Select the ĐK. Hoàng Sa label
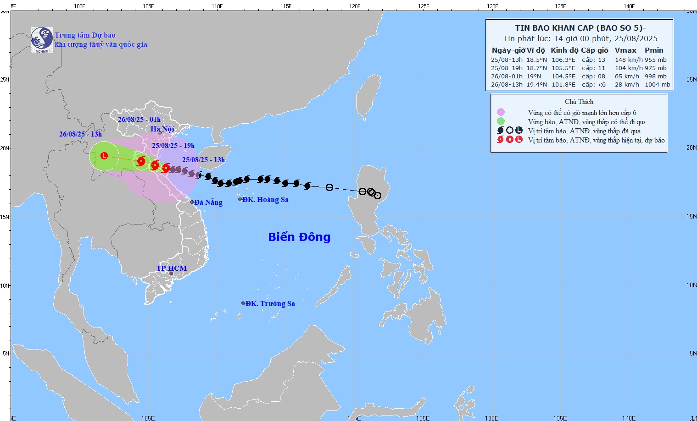This screenshot has width=697, height=421. pos(265,200)
